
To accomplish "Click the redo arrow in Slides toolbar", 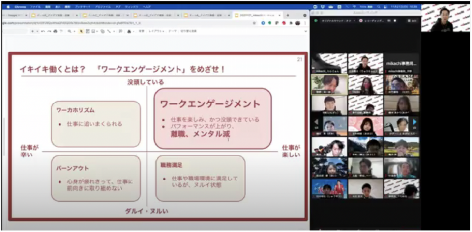I will point(49,31).
